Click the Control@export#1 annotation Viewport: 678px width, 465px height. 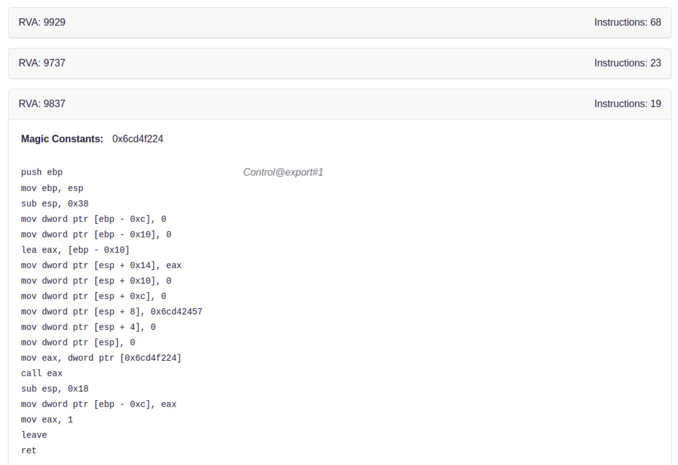[x=283, y=172]
